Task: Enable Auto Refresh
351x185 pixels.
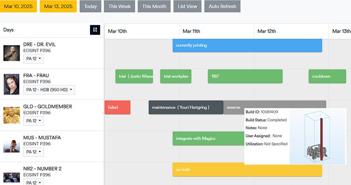Action: pyautogui.click(x=222, y=6)
